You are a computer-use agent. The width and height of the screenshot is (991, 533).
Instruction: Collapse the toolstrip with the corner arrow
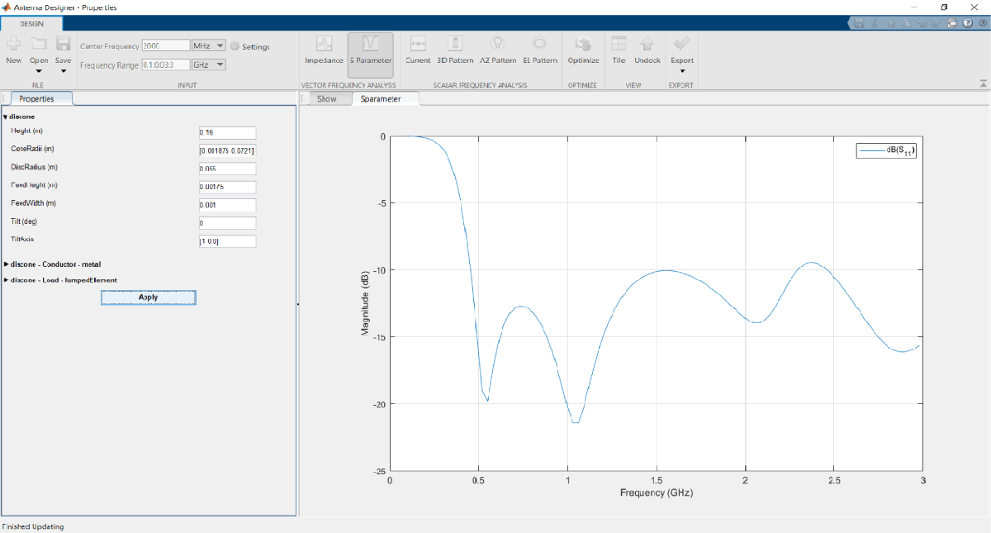[983, 83]
